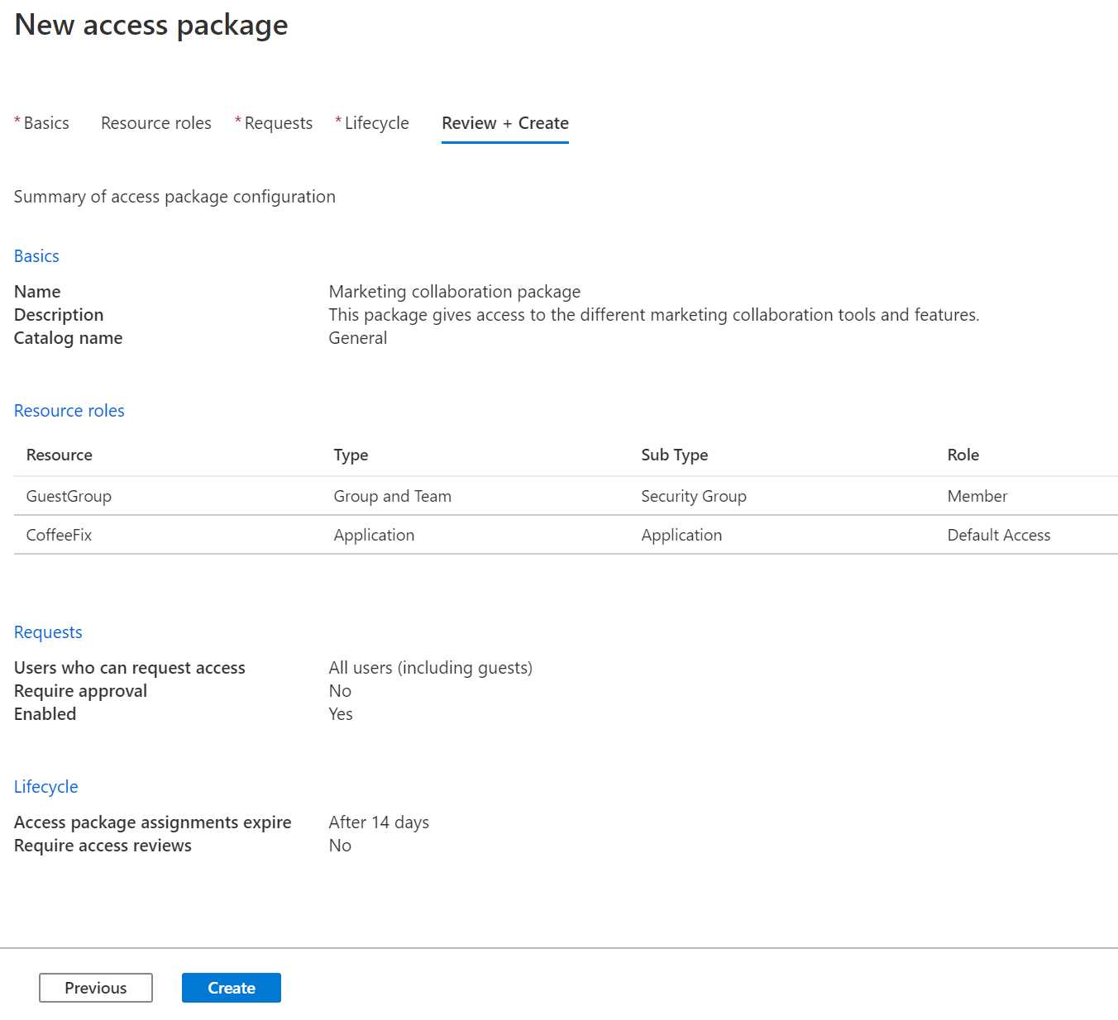Select the Marketing collaboration package name text
This screenshot has height=1020, width=1118.
[x=455, y=291]
